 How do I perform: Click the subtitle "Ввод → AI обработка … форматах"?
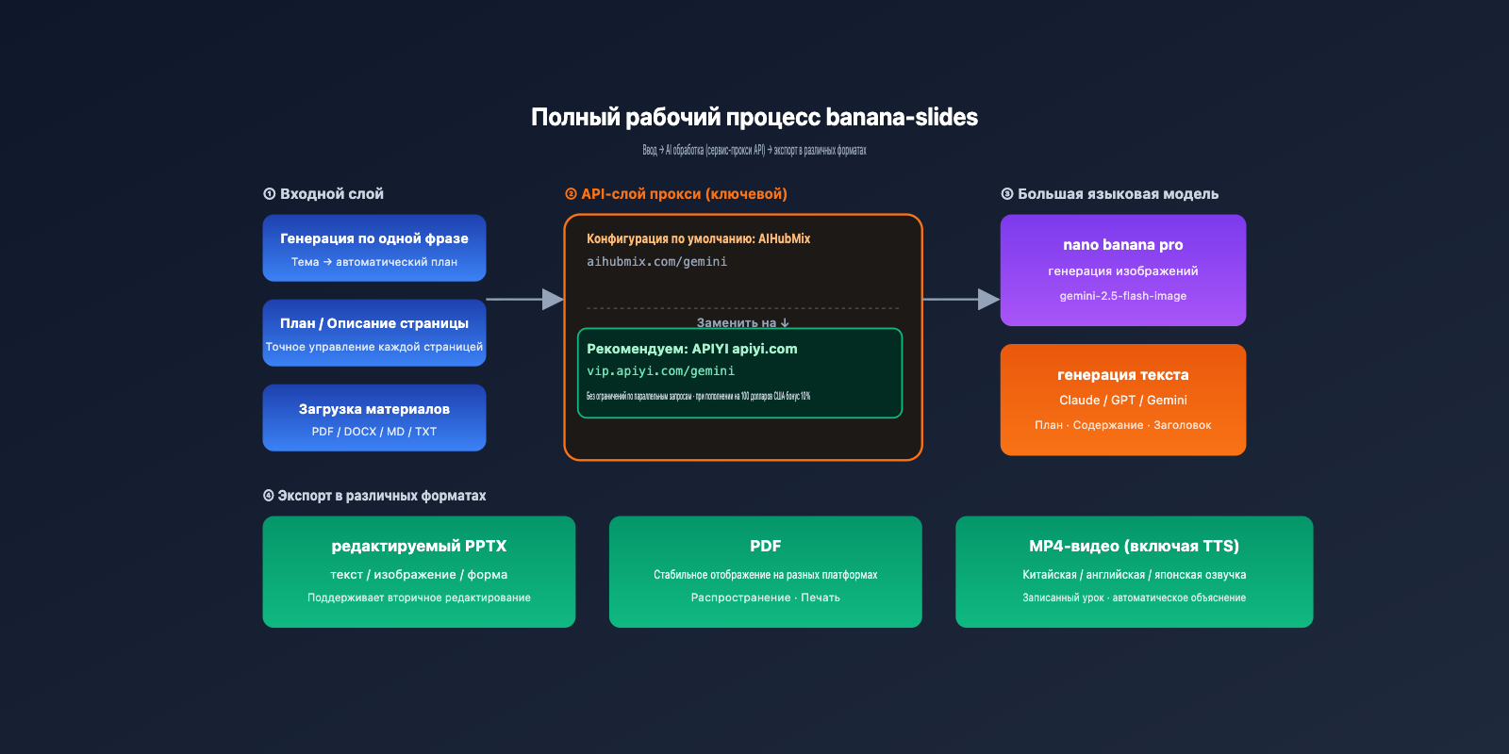pos(754,150)
